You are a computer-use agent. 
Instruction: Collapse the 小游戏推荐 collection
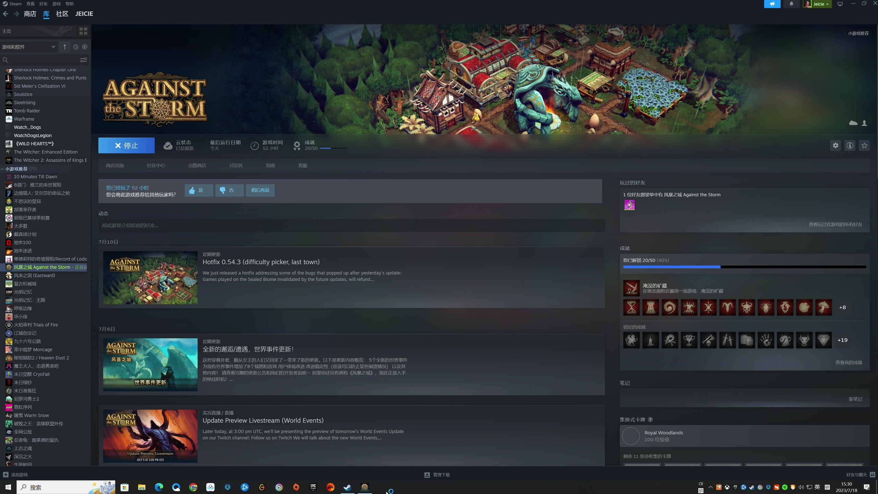pos(2,169)
